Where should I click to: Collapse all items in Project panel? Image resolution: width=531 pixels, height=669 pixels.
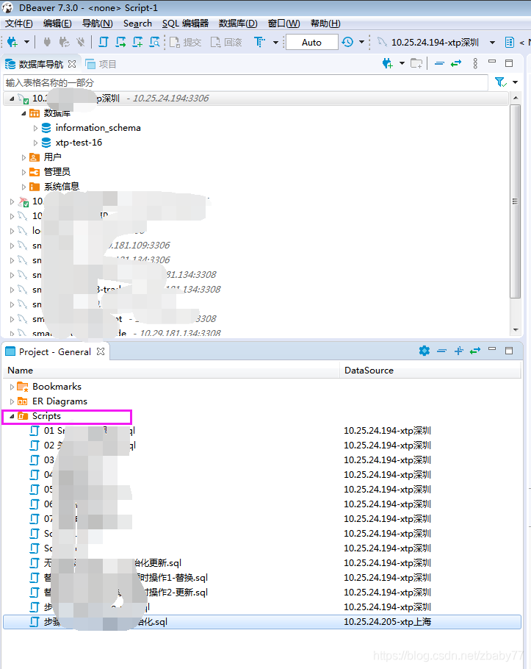coord(442,351)
